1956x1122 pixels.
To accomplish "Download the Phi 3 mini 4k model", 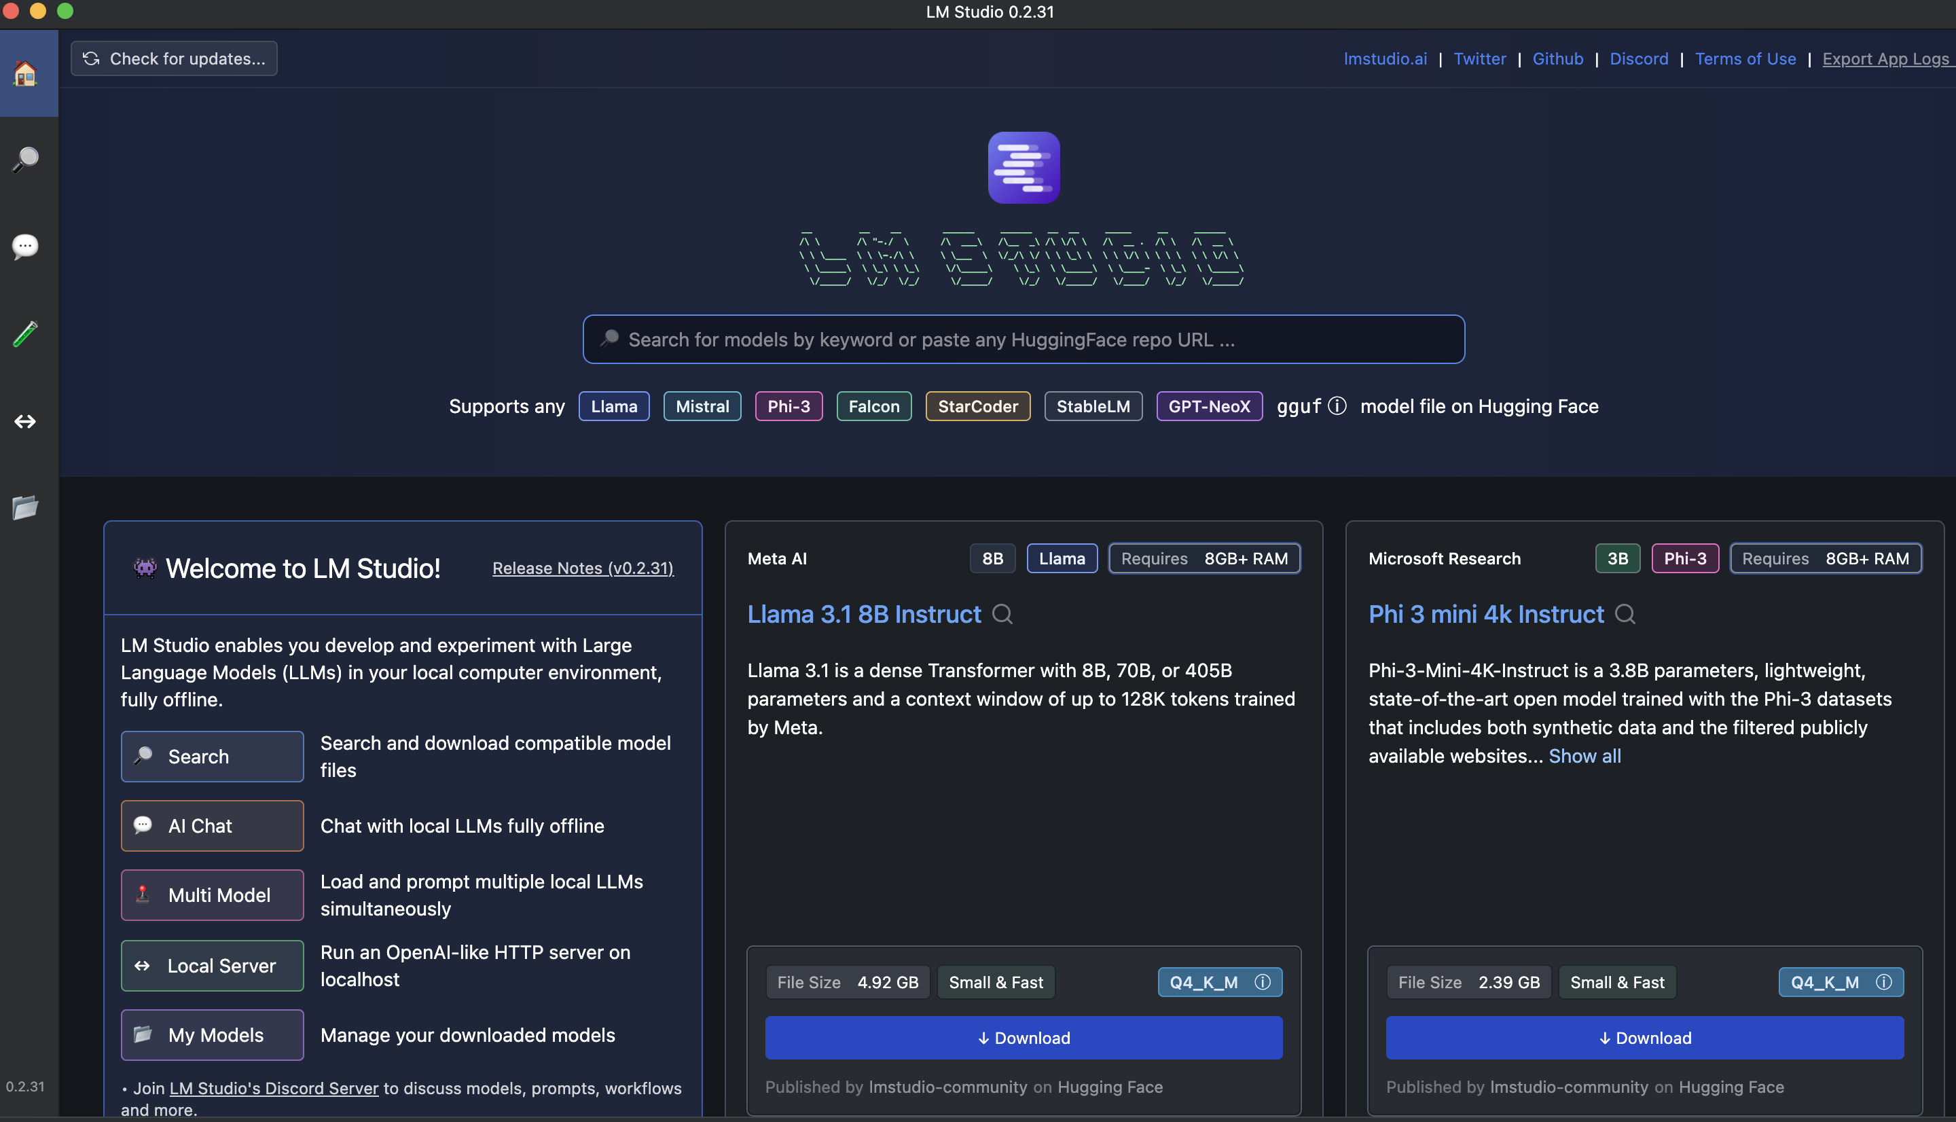I will (1644, 1038).
